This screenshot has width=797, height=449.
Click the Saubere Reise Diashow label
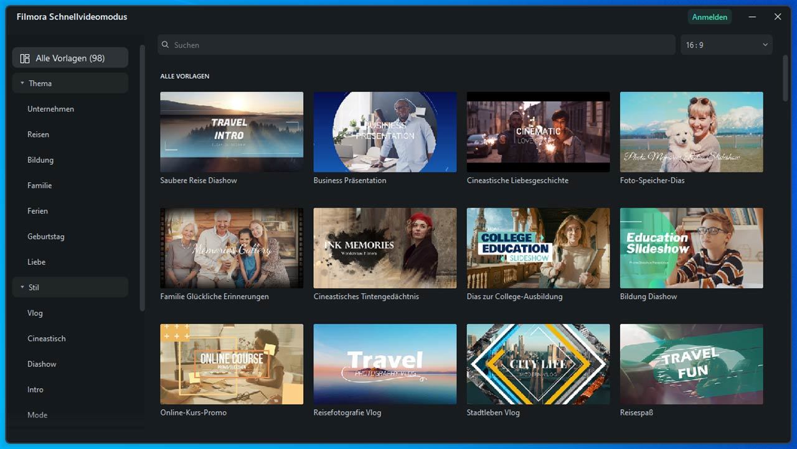199,180
